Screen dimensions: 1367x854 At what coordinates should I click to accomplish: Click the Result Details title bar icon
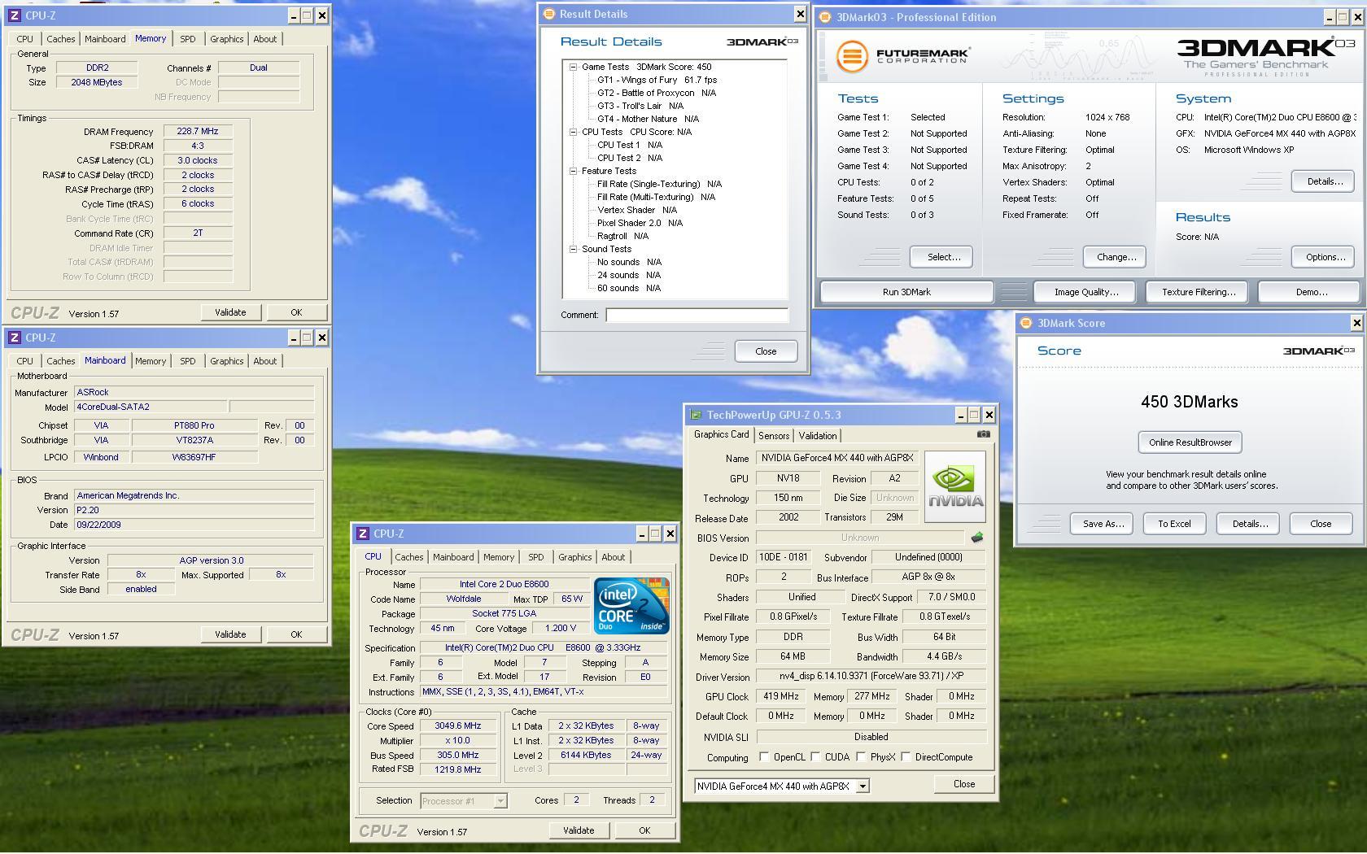(549, 14)
